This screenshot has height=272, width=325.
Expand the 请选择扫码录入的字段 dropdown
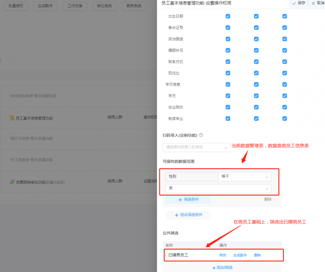[196, 148]
